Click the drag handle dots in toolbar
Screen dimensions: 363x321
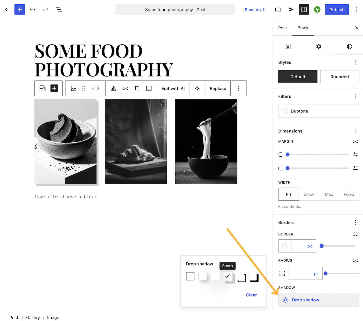[x=84, y=88]
